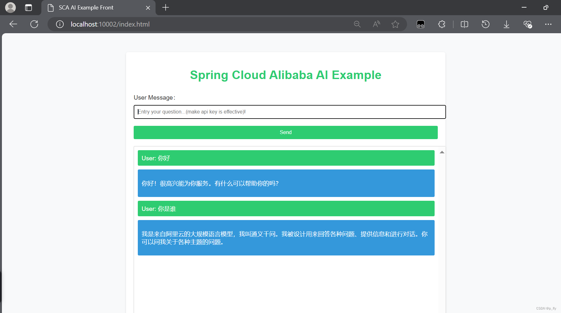Restore down the browser window
The width and height of the screenshot is (561, 313).
(x=546, y=8)
